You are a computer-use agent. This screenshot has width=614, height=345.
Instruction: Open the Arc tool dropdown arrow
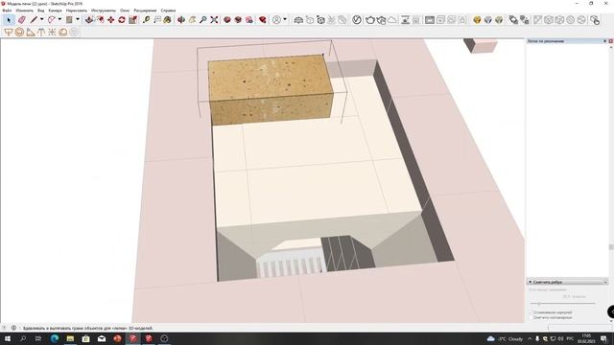(x=59, y=19)
